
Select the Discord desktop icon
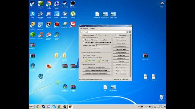(x=49, y=15)
